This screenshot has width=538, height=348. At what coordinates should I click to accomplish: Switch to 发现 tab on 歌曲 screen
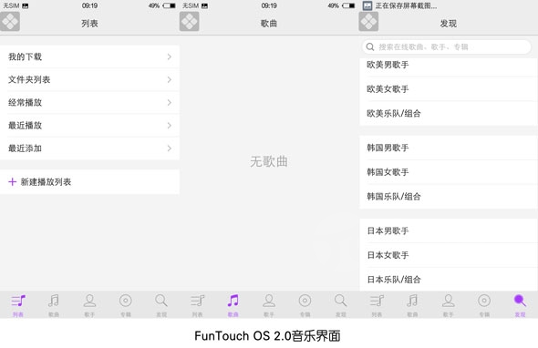click(341, 305)
